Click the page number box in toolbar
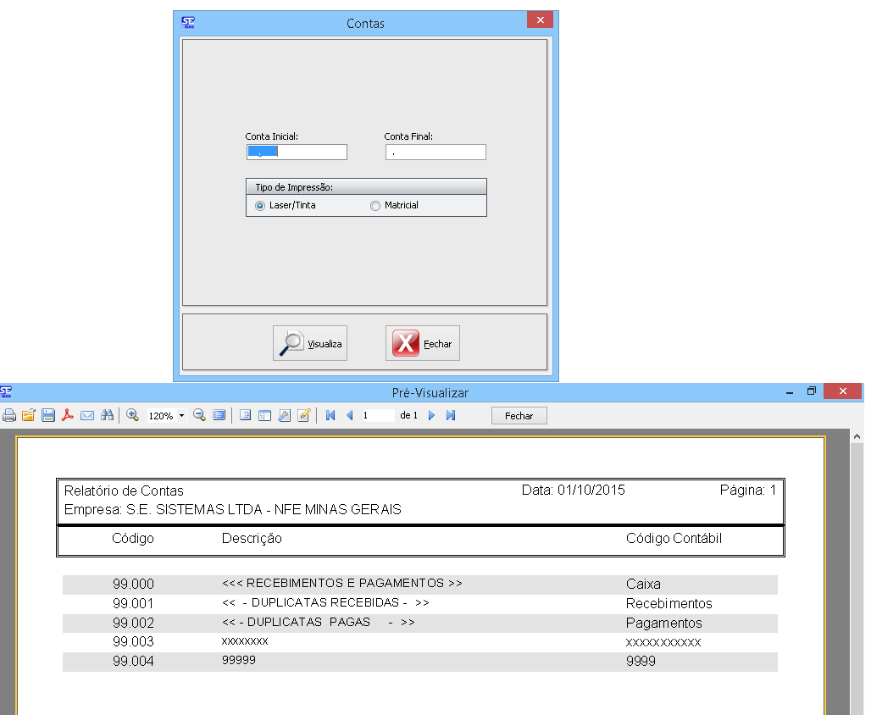This screenshot has width=871, height=715. (x=377, y=416)
